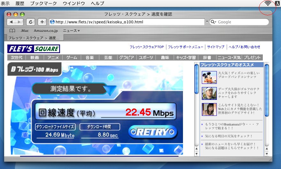Click inner frame scrollbar up arrow
Image resolution: width=281 pixels, height=169 pixels.
(197, 149)
